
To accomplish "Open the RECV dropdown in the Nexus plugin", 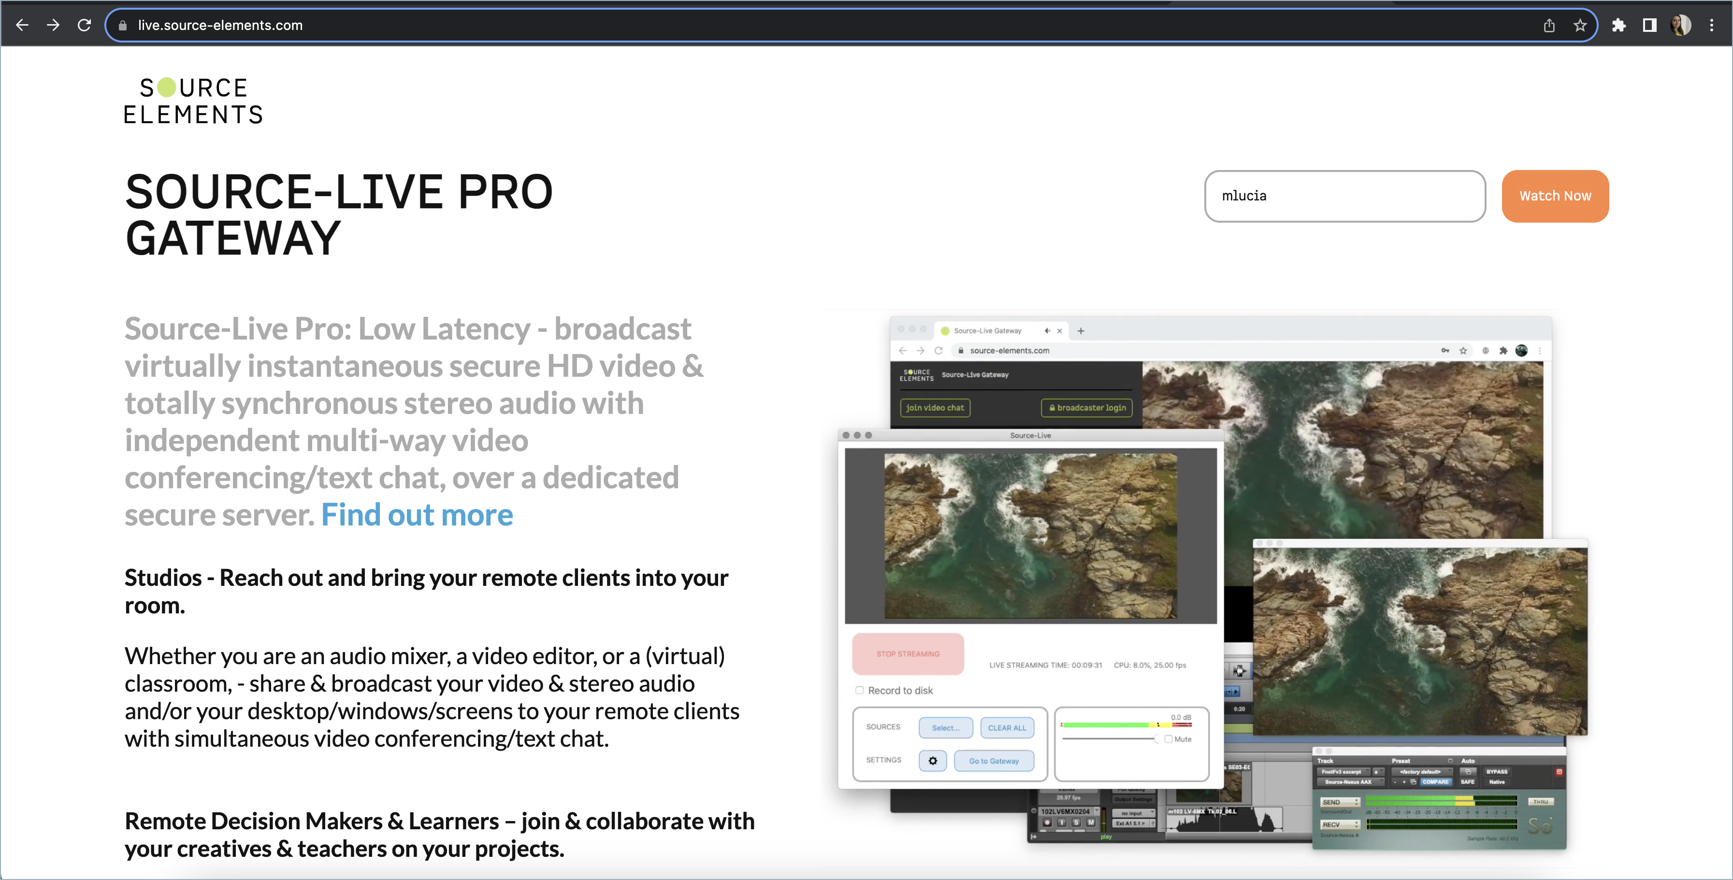I will (1340, 824).
